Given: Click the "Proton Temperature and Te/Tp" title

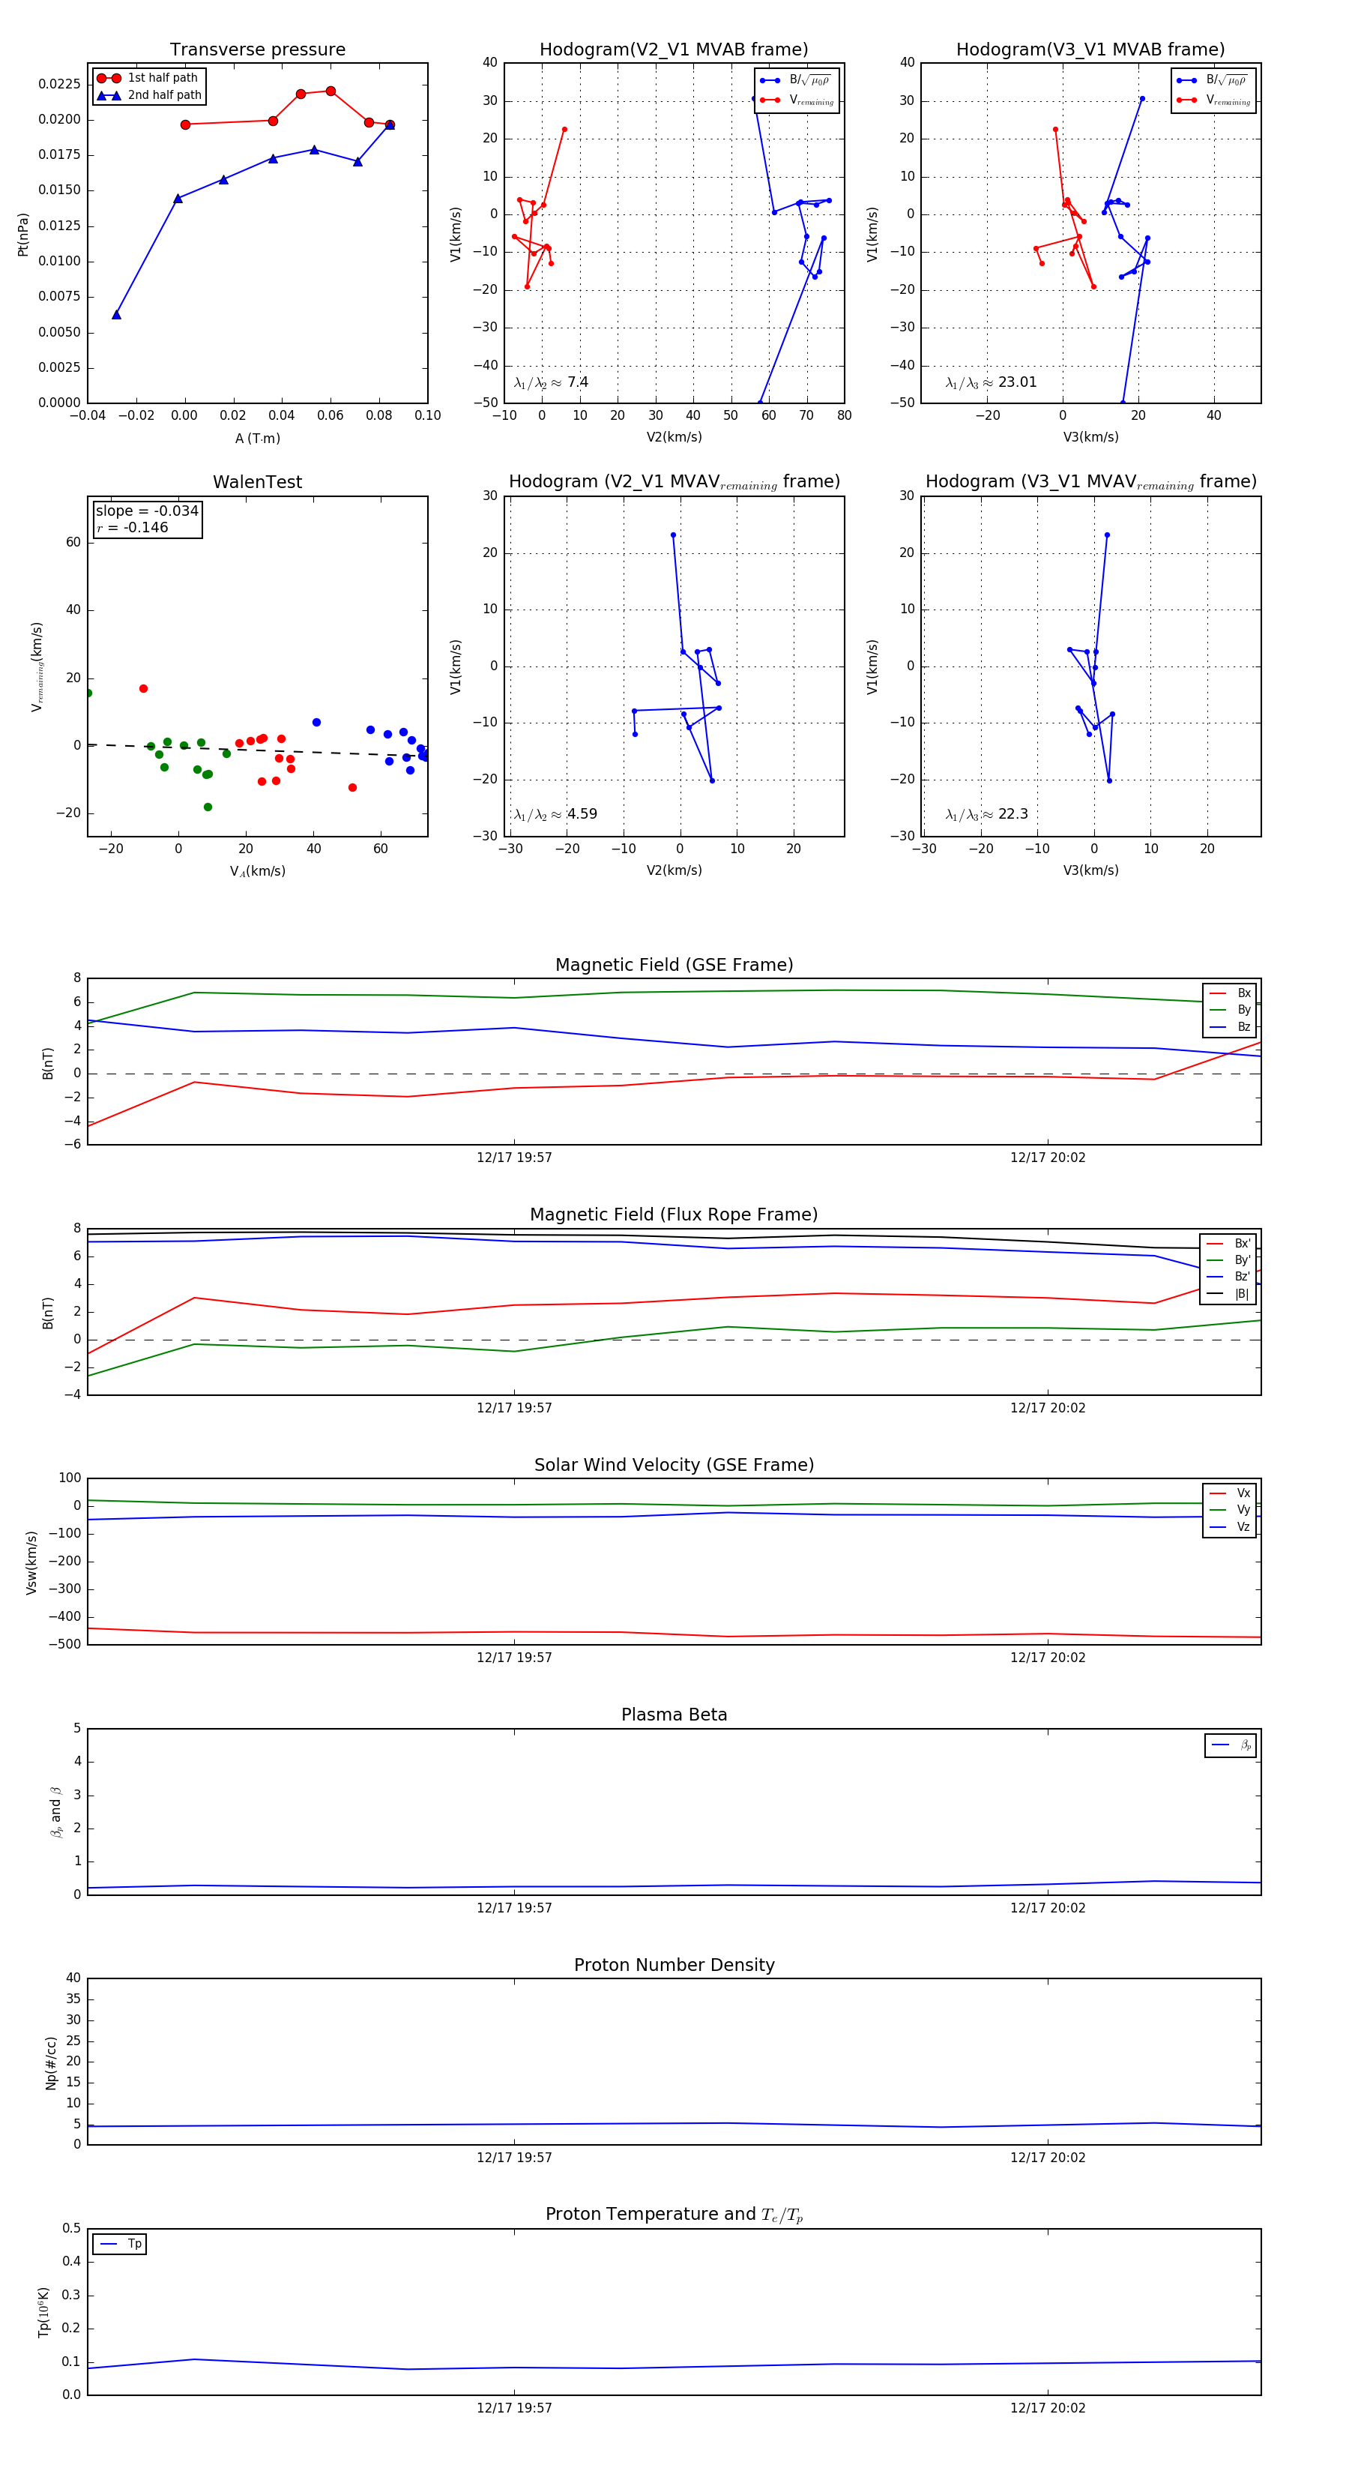Looking at the screenshot, I should tap(674, 2215).
